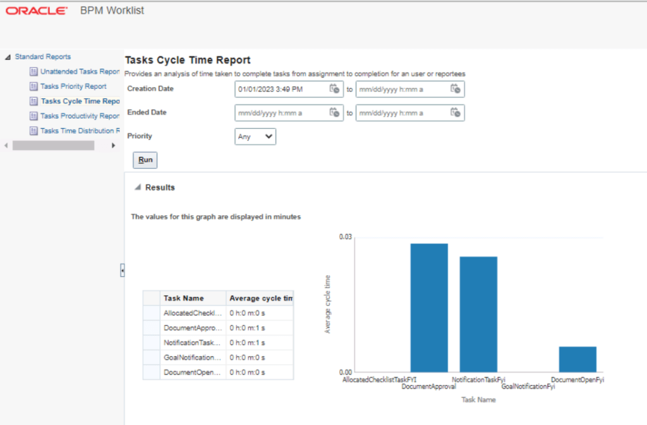This screenshot has width=647, height=425.
Task: Open the Ended Date end calendar picker
Action: 456,113
